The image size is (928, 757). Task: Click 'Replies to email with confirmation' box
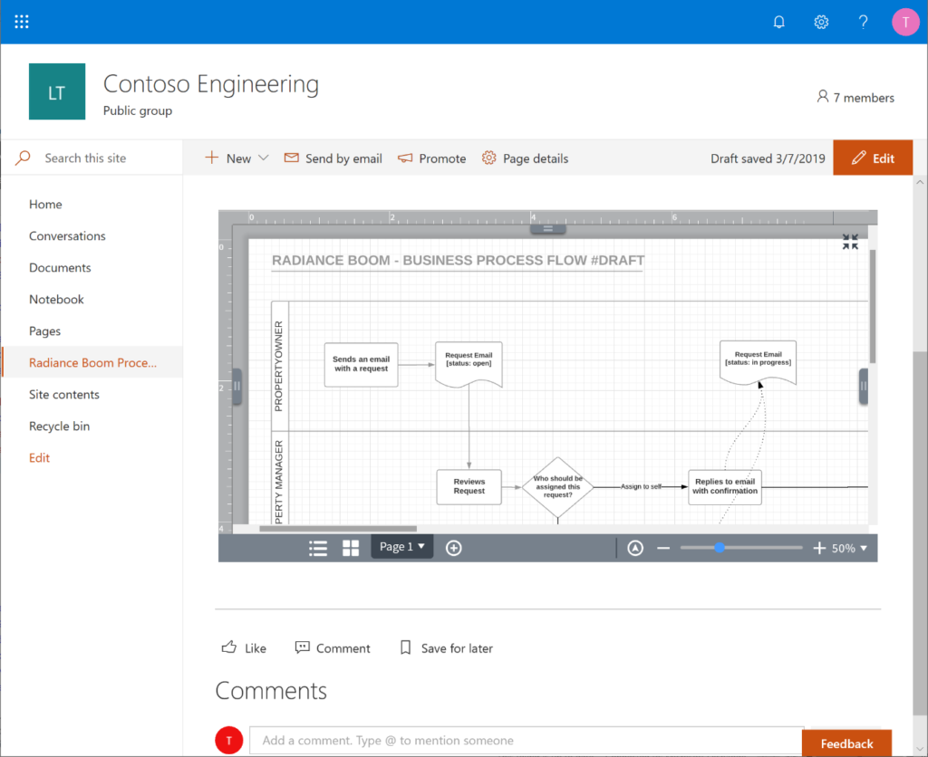(x=725, y=487)
